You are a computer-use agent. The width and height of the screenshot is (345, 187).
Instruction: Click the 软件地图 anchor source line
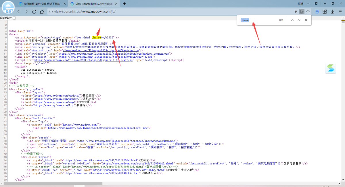click(x=59, y=102)
